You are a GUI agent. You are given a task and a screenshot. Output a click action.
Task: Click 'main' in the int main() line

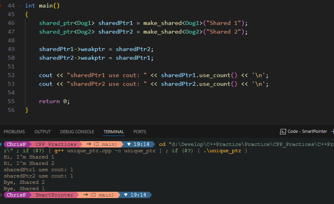(46, 6)
